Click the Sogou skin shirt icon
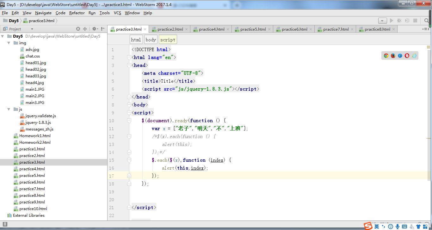Image resolution: width=432 pixels, height=230 pixels. tap(418, 227)
